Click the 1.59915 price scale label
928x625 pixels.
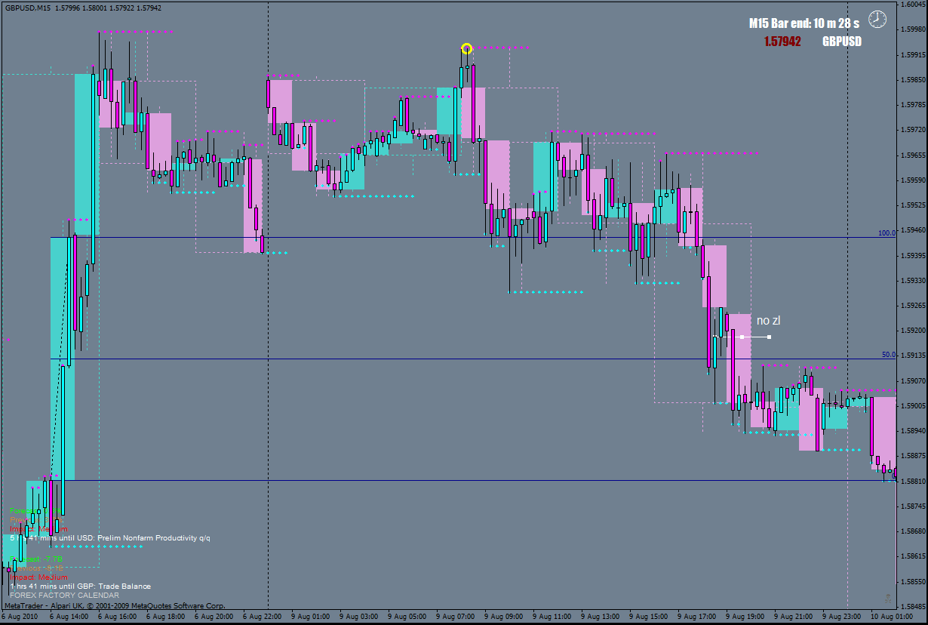913,54
